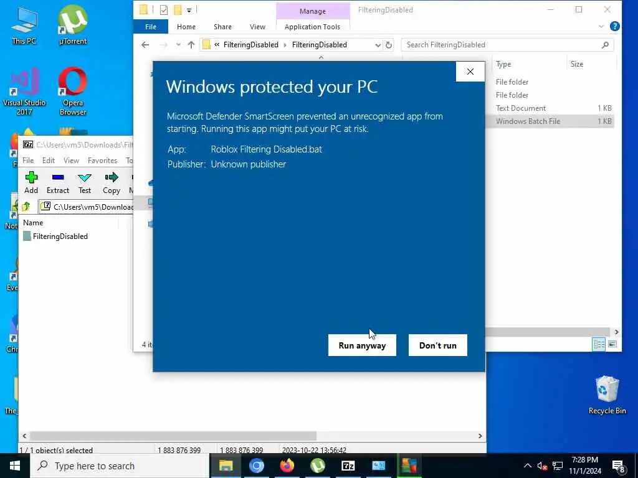Click Properties icon in Quick Access Toolbar
Viewport: 638px width, 478px height.
tap(164, 10)
